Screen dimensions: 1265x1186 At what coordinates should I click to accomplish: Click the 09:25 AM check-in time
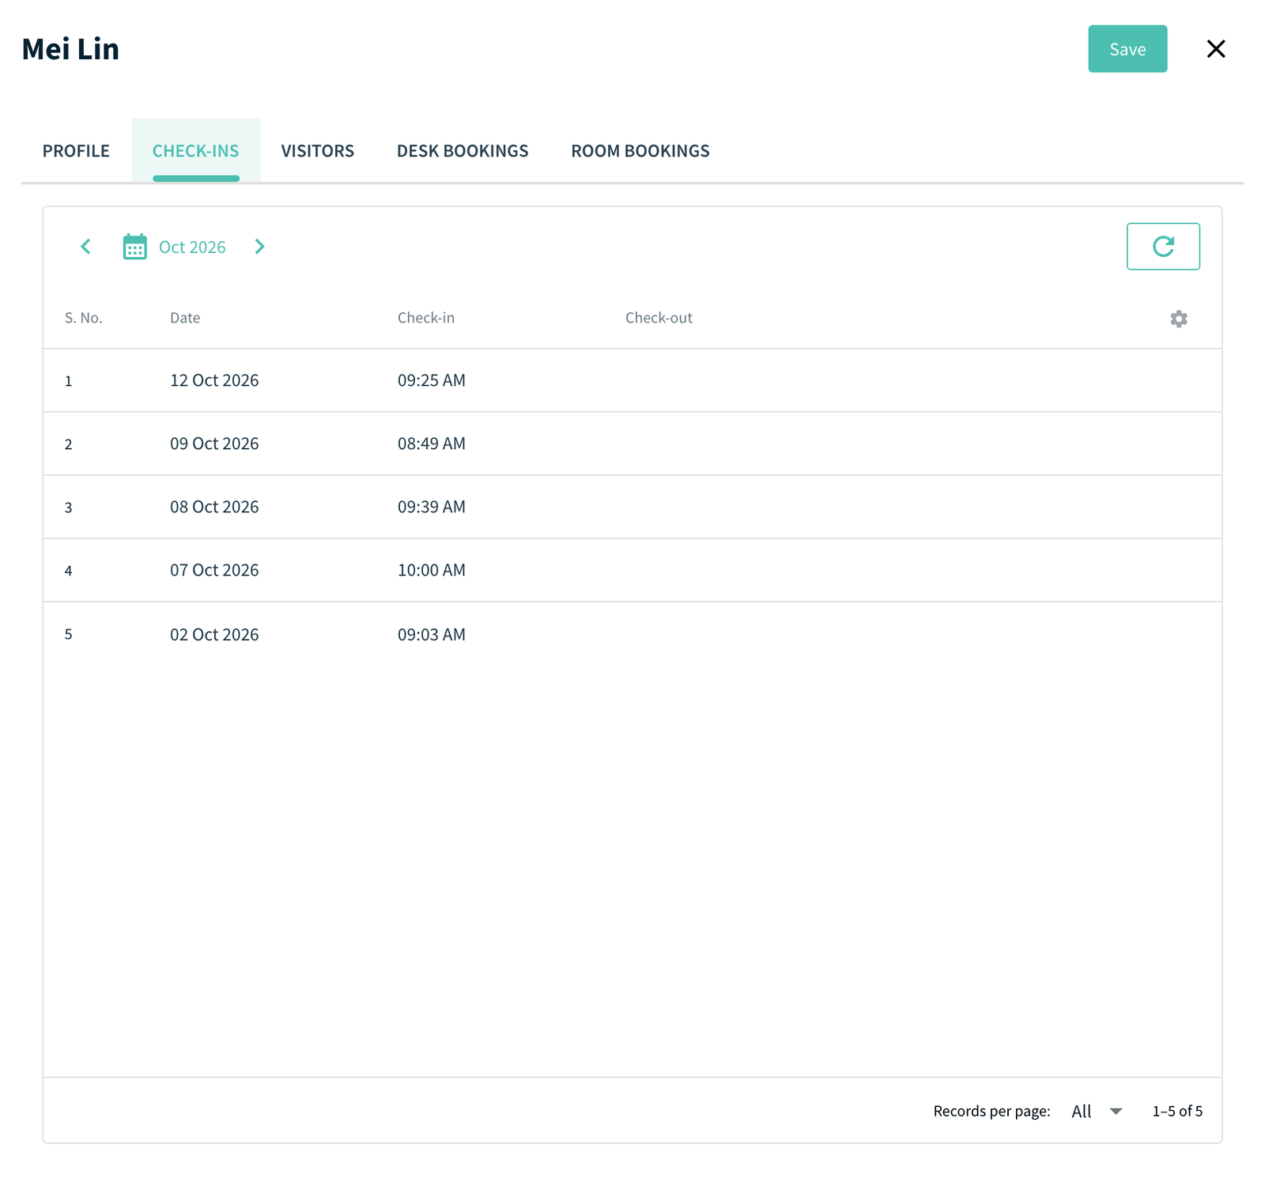point(432,380)
